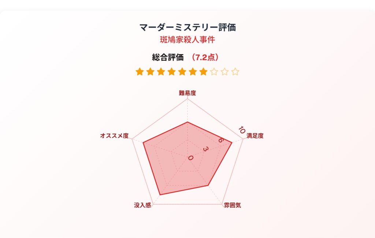The height and width of the screenshot is (238, 375).
Task: Click the 7.2点 score text
Action: (205, 57)
